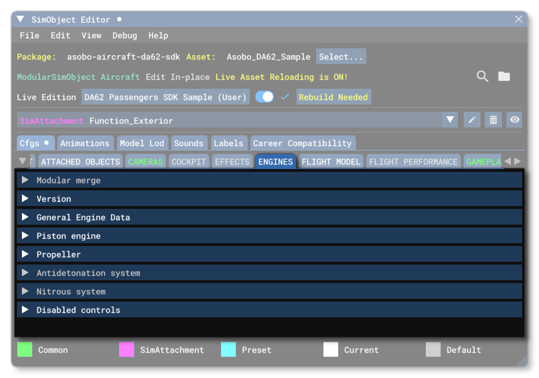Click the checkmark next to the live toggle
The height and width of the screenshot is (378, 539).
click(x=285, y=97)
